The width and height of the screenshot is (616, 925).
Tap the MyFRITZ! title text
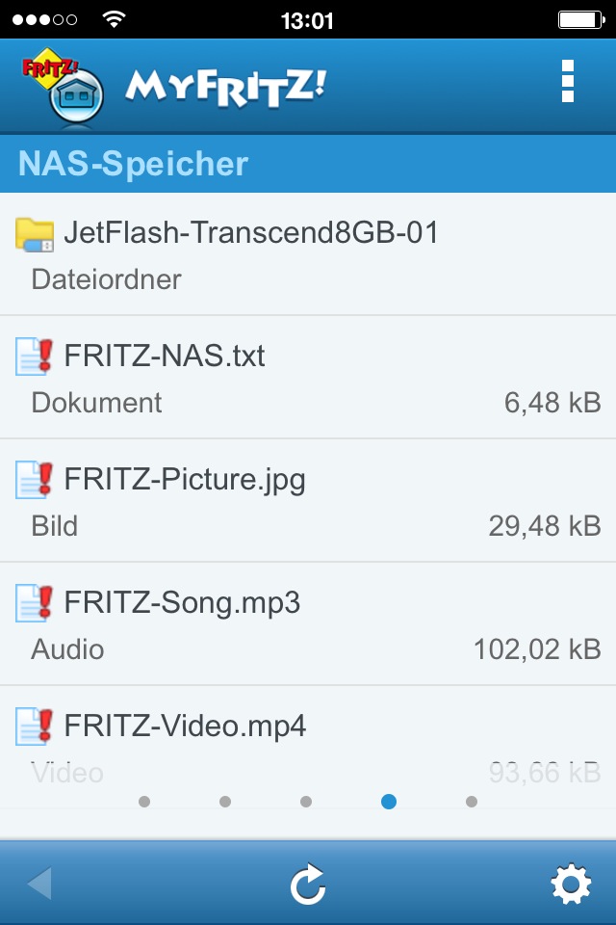click(x=225, y=89)
